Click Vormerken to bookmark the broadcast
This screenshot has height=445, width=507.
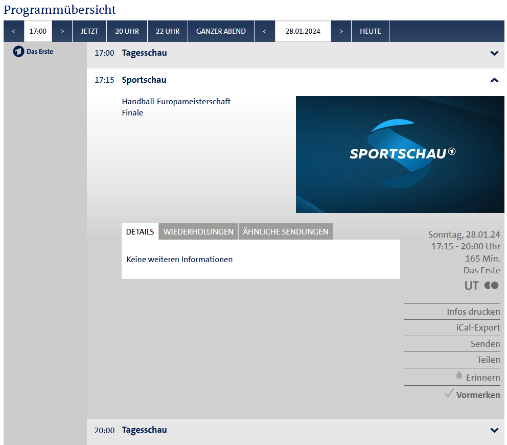coord(478,395)
